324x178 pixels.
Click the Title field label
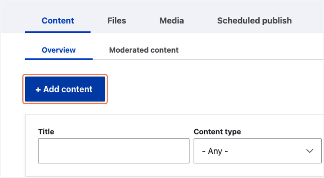coord(46,132)
